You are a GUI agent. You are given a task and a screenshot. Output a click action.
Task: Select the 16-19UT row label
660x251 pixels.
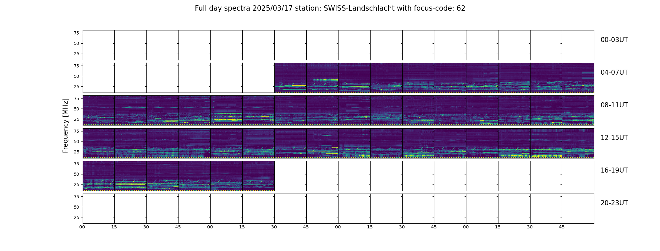tap(614, 170)
